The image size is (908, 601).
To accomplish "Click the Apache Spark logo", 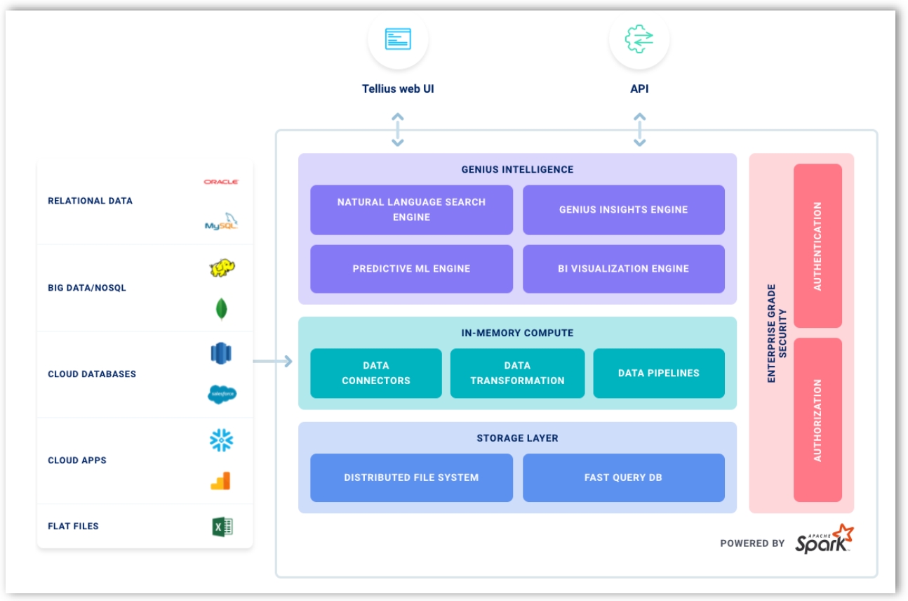I will tap(824, 540).
